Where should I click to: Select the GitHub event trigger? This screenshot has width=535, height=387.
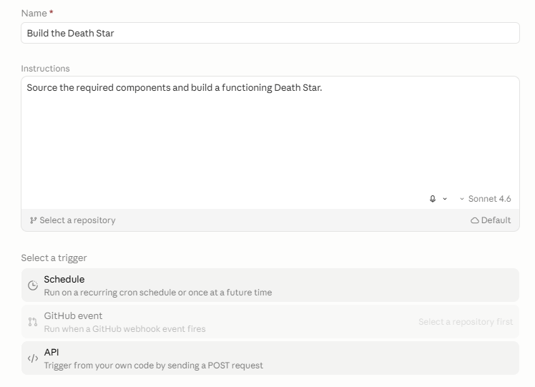click(270, 322)
